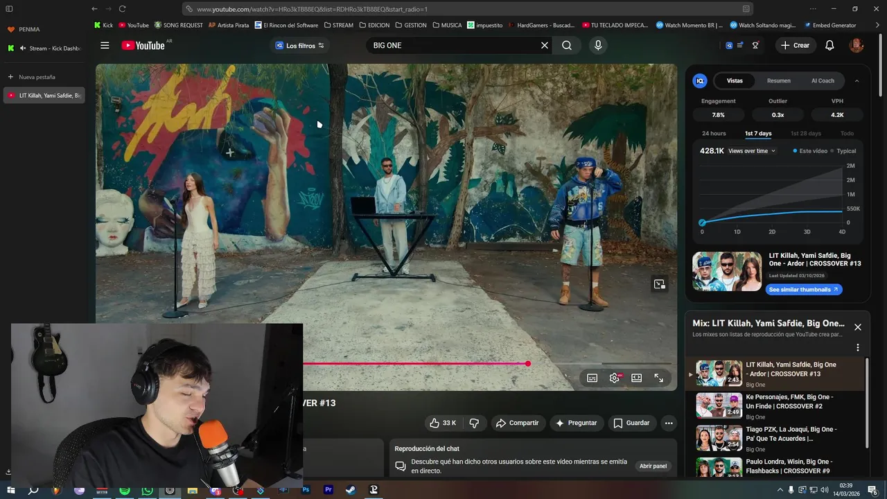Click the miniplayer icon over the video
Image resolution: width=887 pixels, height=499 pixels.
tap(660, 284)
